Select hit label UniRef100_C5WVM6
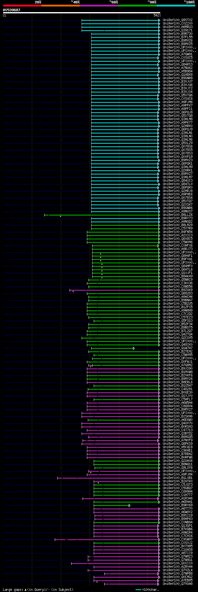Viewport: 198px width, 592px height. 178,242
